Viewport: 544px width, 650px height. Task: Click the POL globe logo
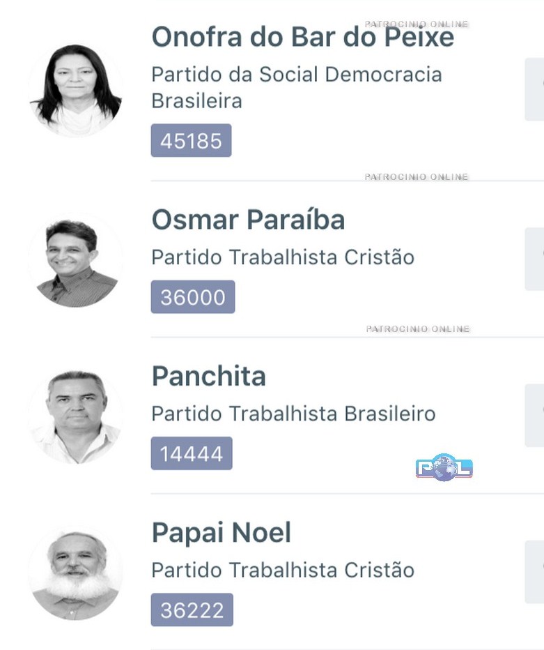[444, 467]
